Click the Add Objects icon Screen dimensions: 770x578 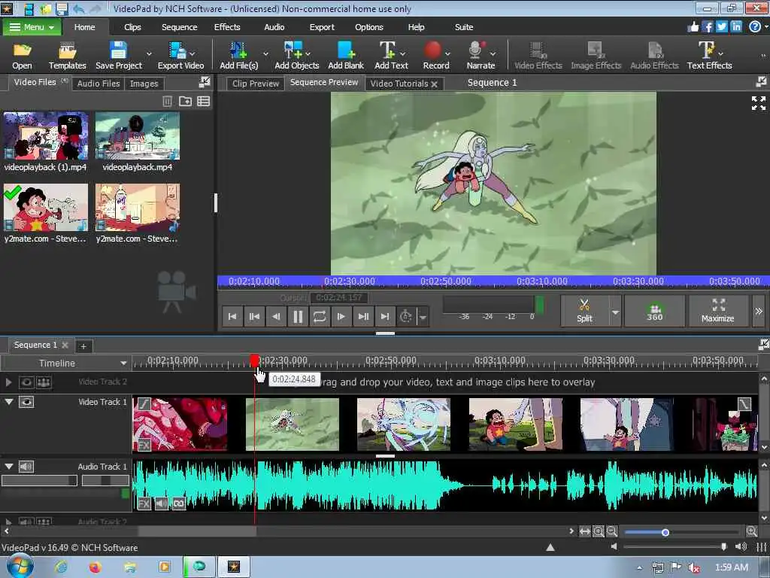(x=296, y=55)
